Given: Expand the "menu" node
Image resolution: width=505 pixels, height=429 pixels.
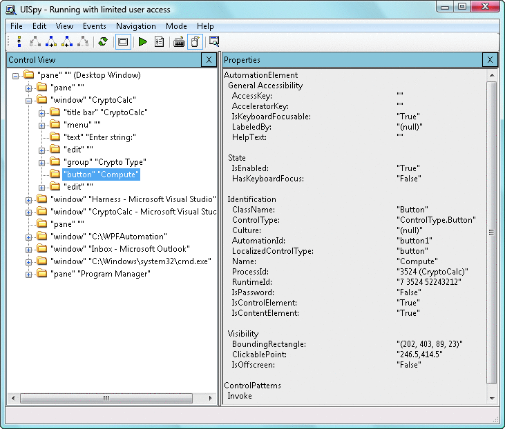Looking at the screenshot, I should (x=41, y=126).
